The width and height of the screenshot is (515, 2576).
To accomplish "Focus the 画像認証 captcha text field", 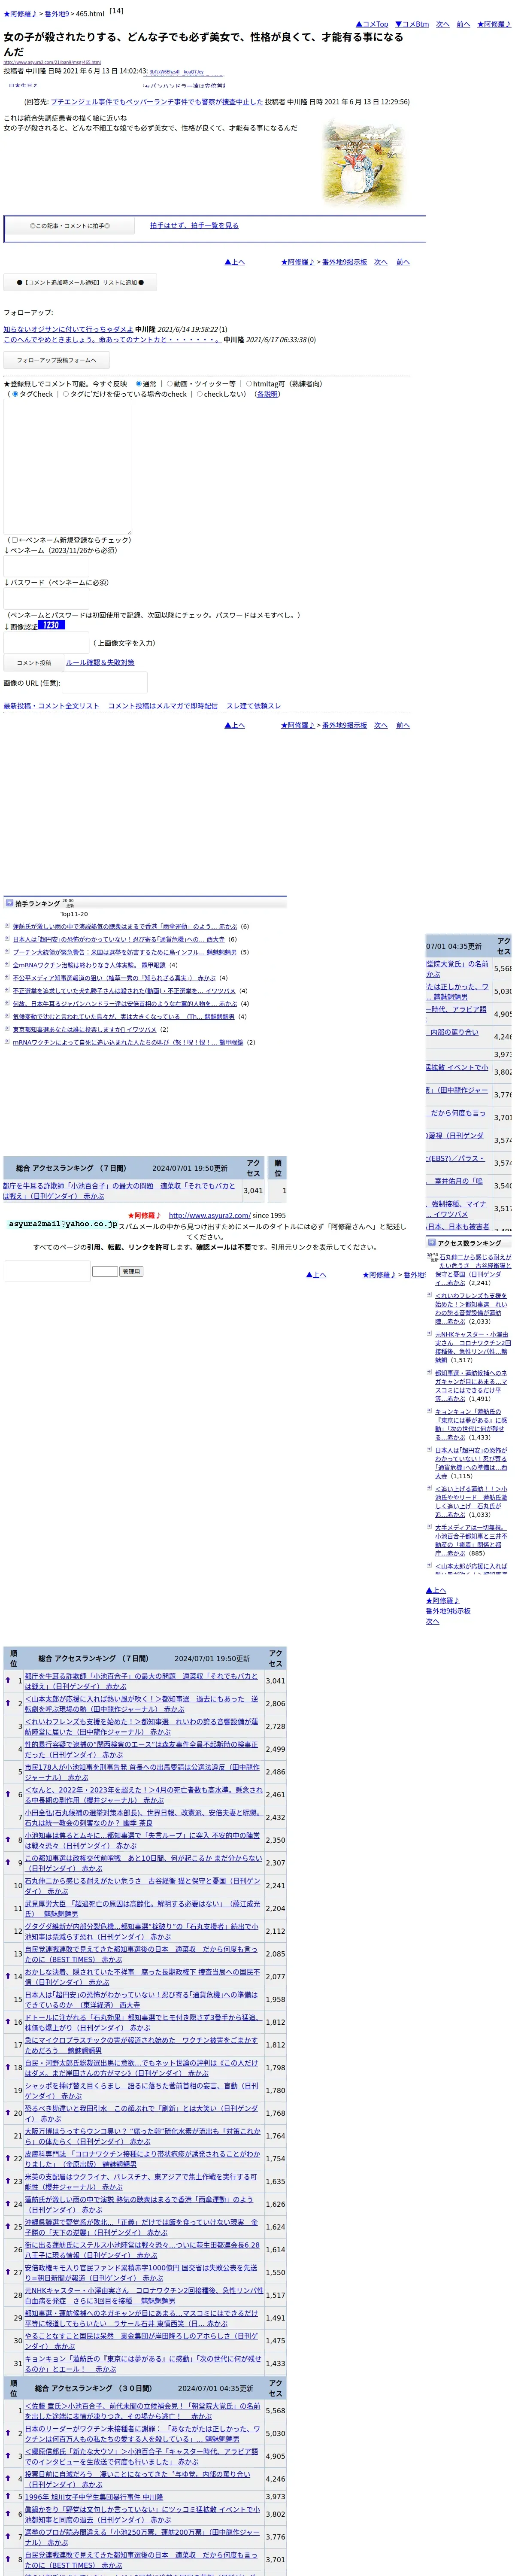I will (x=46, y=643).
